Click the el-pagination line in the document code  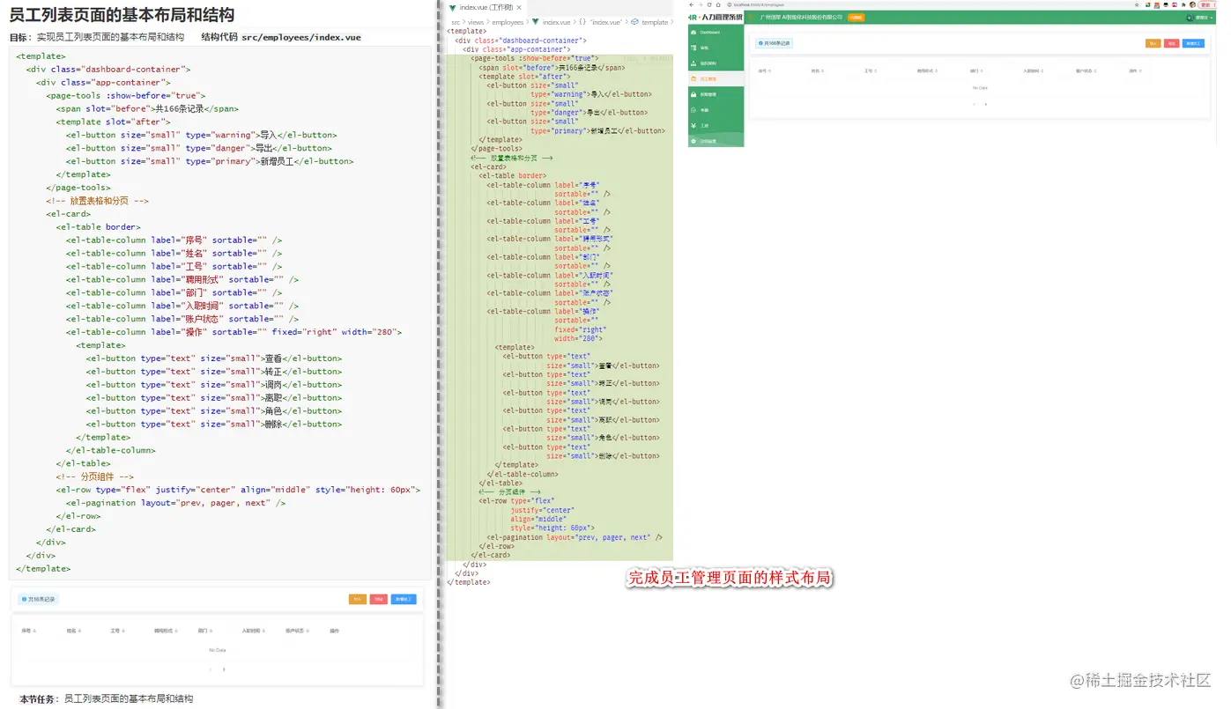point(176,503)
